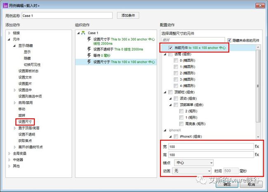
Task: Check the 2 (椭圆形) checkbox
Action: pos(176,73)
